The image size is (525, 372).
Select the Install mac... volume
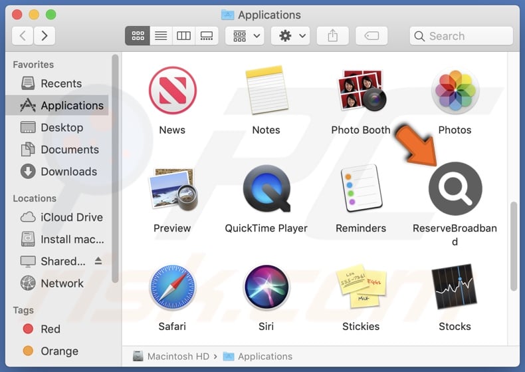(x=57, y=240)
